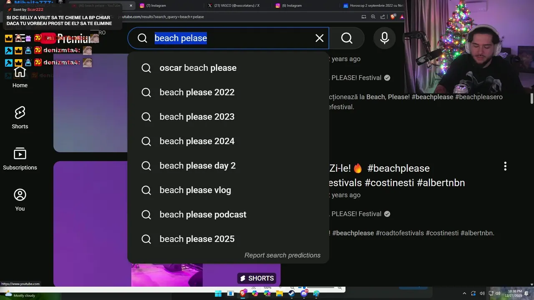Click the cast/screen icon in the address bar
Viewport: 534px width, 300px height.
364,17
